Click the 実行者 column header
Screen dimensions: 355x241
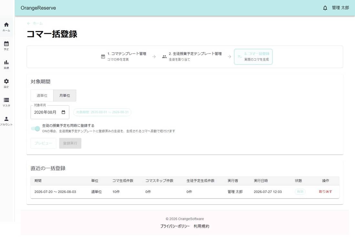click(233, 181)
